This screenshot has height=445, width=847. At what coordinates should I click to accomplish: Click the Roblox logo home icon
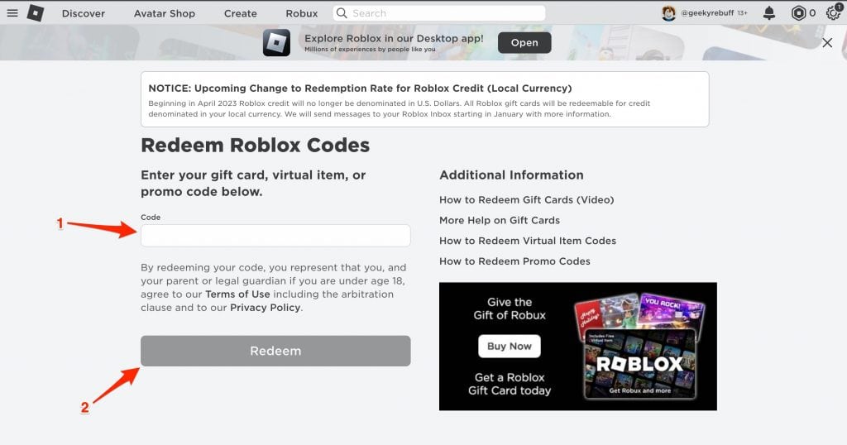[x=36, y=13]
